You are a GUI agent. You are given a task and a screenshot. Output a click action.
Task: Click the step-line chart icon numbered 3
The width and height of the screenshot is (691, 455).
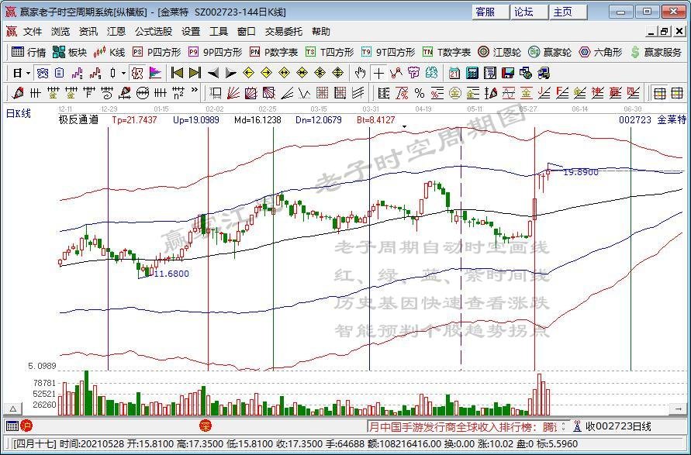77,73
